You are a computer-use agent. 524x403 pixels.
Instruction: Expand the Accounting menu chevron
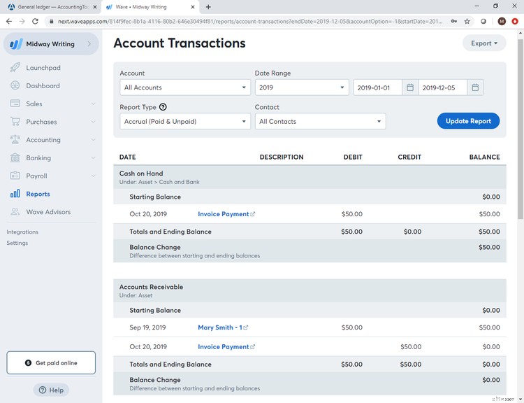[x=93, y=140]
